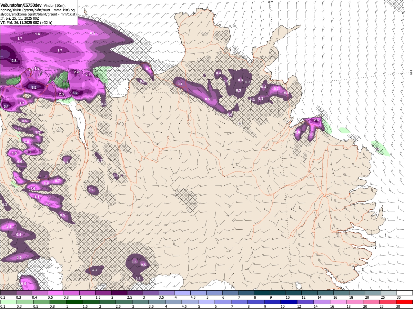
Task: Click the top-row lavender swatch between 4 and 4.5
Action: 183,293
